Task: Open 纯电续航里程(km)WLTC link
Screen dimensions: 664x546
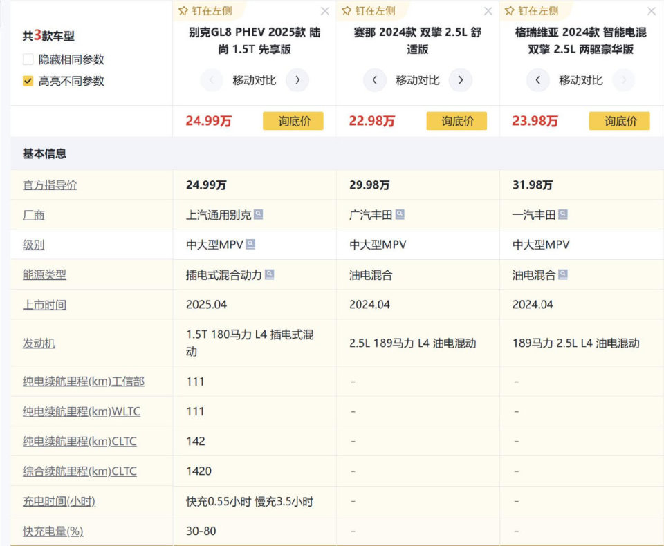Action: coord(82,411)
